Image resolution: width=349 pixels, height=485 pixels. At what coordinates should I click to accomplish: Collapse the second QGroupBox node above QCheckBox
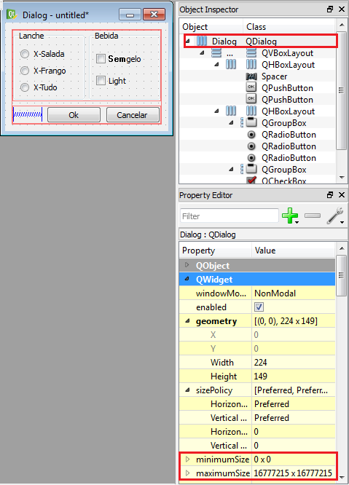(x=232, y=169)
